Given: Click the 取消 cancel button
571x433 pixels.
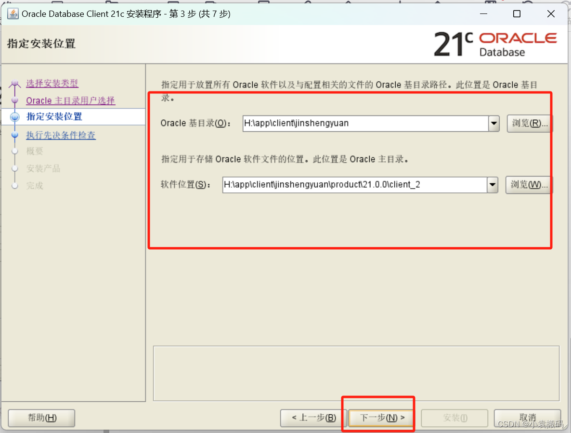Looking at the screenshot, I should [527, 418].
